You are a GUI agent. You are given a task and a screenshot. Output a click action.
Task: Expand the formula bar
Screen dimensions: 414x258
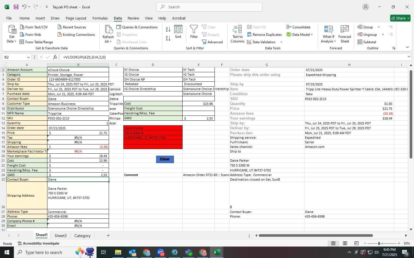409,57
